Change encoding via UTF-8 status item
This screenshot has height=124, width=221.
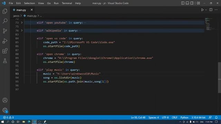[x=165, y=117]
